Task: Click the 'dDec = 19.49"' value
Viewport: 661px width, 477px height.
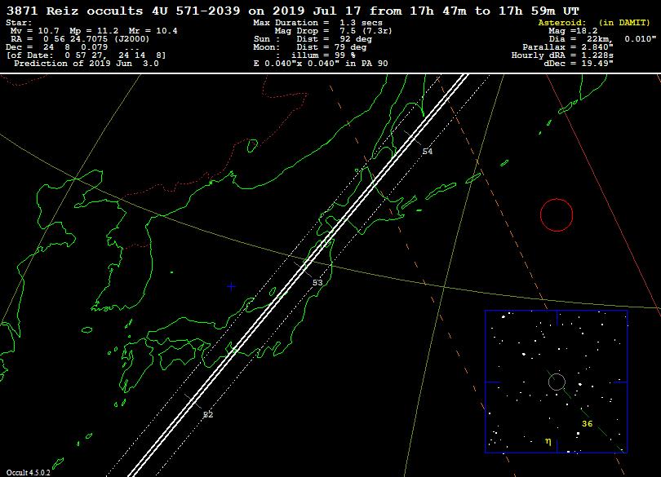Action: (579, 64)
